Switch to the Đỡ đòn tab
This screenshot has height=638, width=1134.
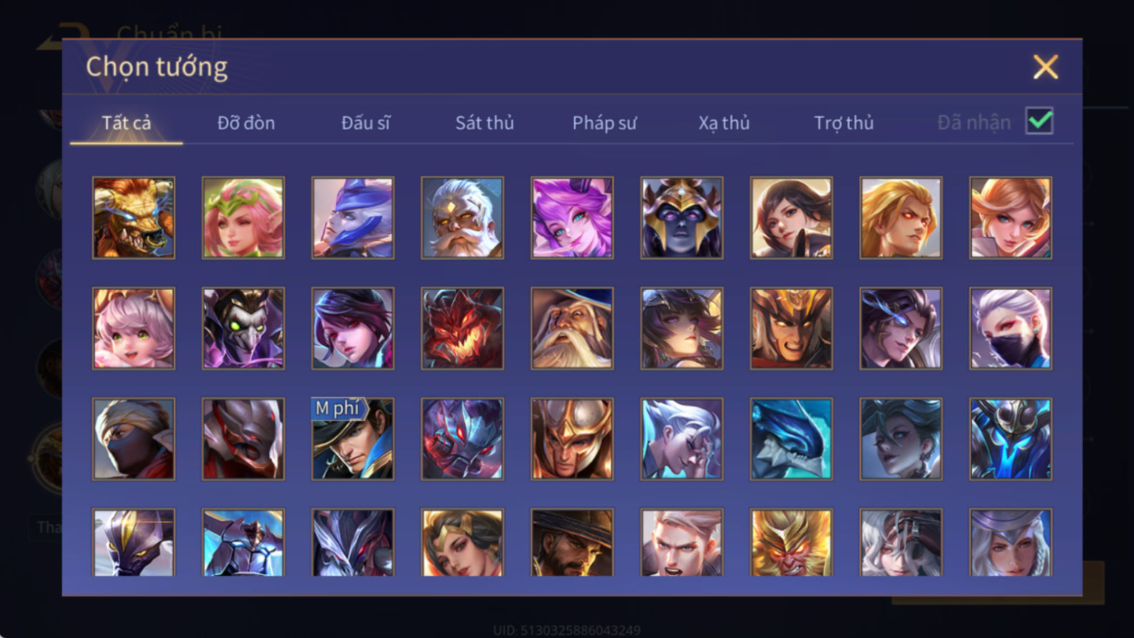(246, 123)
